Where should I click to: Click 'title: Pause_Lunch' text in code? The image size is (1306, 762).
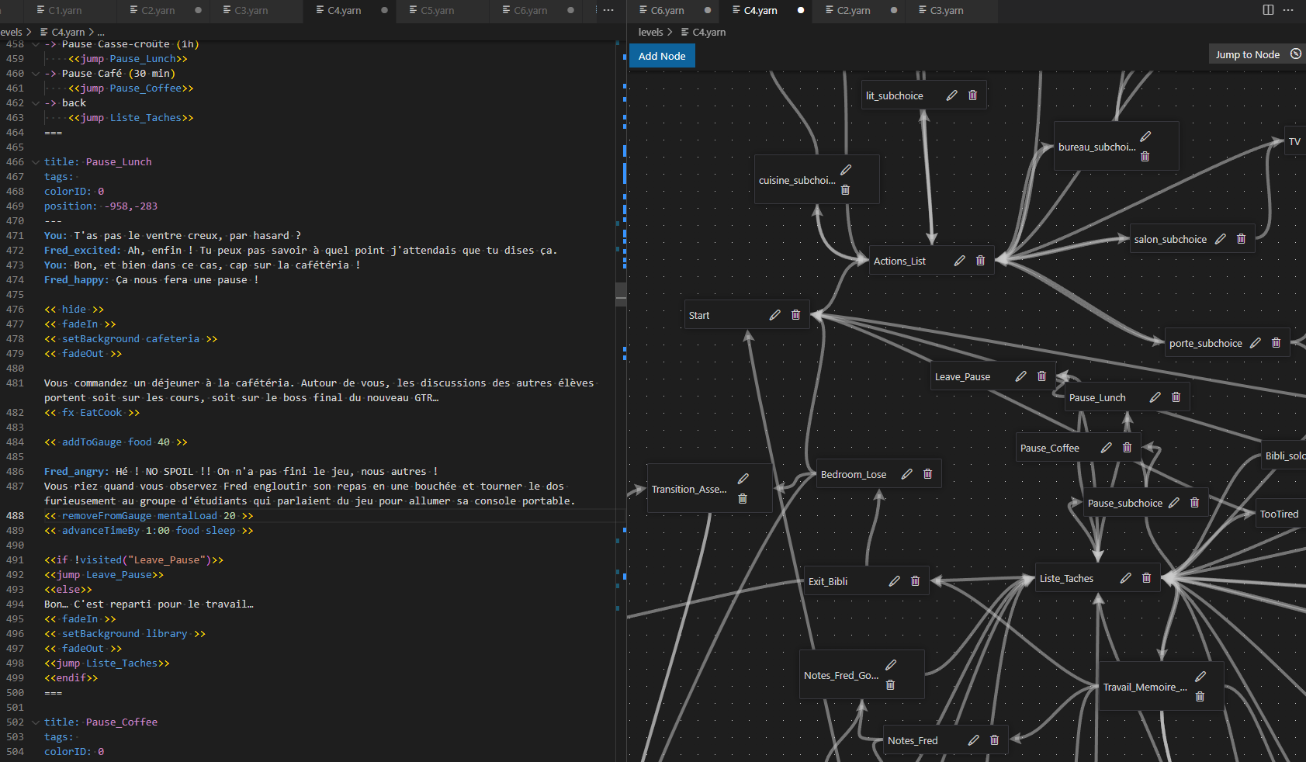coord(98,162)
